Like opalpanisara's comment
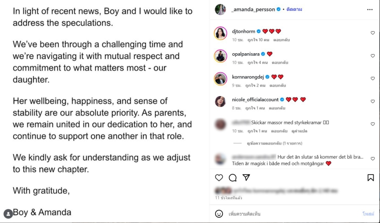 click(373, 56)
